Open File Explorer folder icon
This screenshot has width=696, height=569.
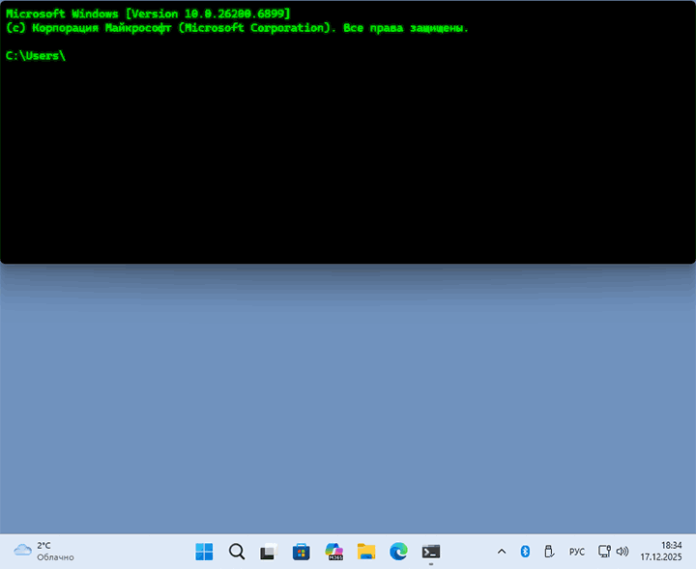[x=366, y=552]
